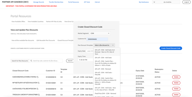This screenshot has height=97, width=192.
Task: Click the PARTNER API SANDBOX (DEV) title
Action: pos(15,2)
